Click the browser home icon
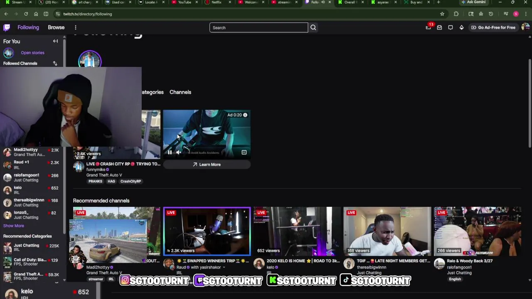532x299 pixels. (x=36, y=14)
